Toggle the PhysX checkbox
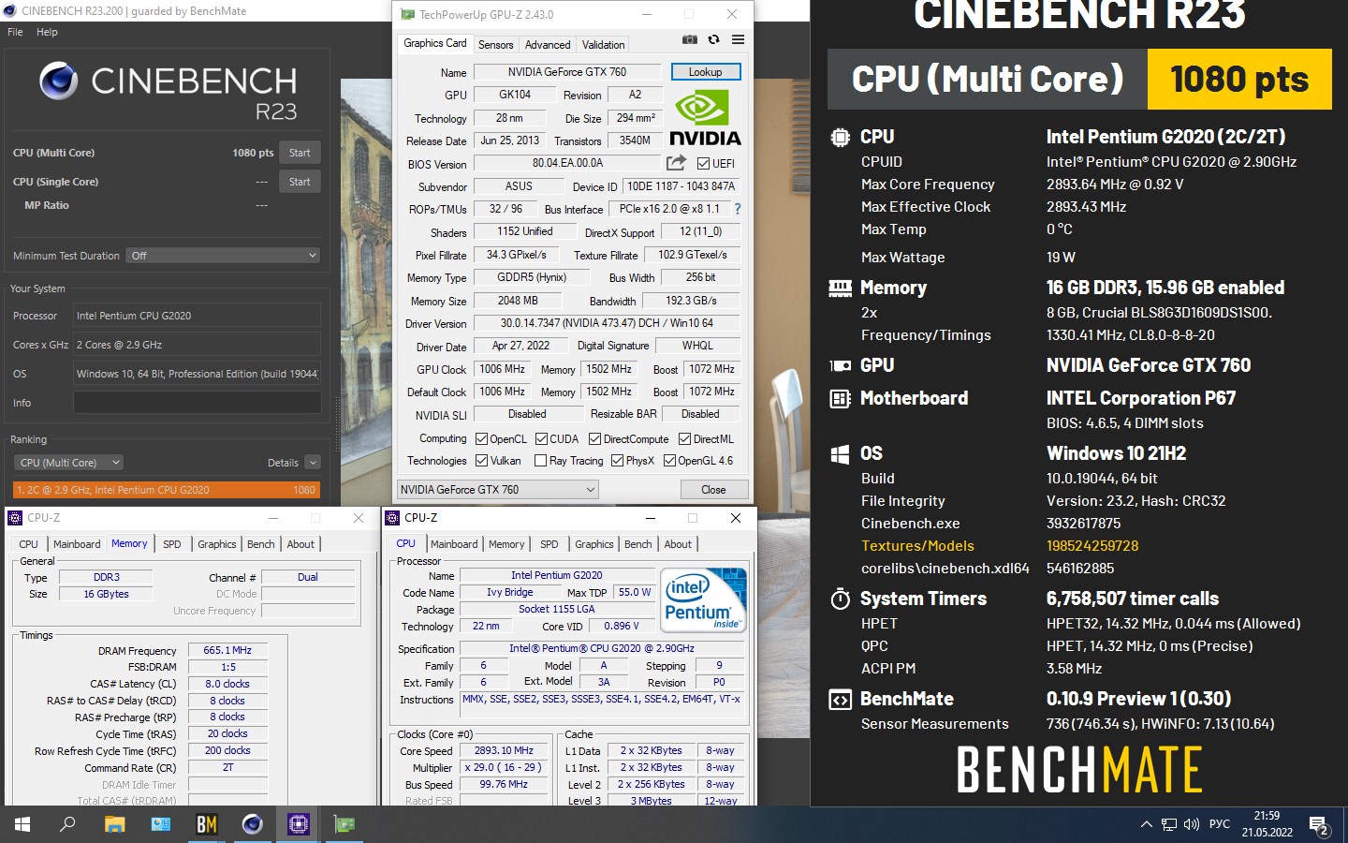The width and height of the screenshot is (1348, 843). pos(617,460)
